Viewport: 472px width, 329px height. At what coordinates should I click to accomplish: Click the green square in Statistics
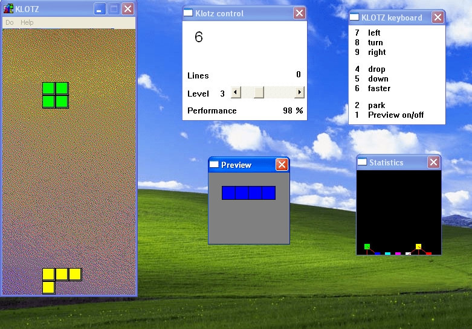367,246
